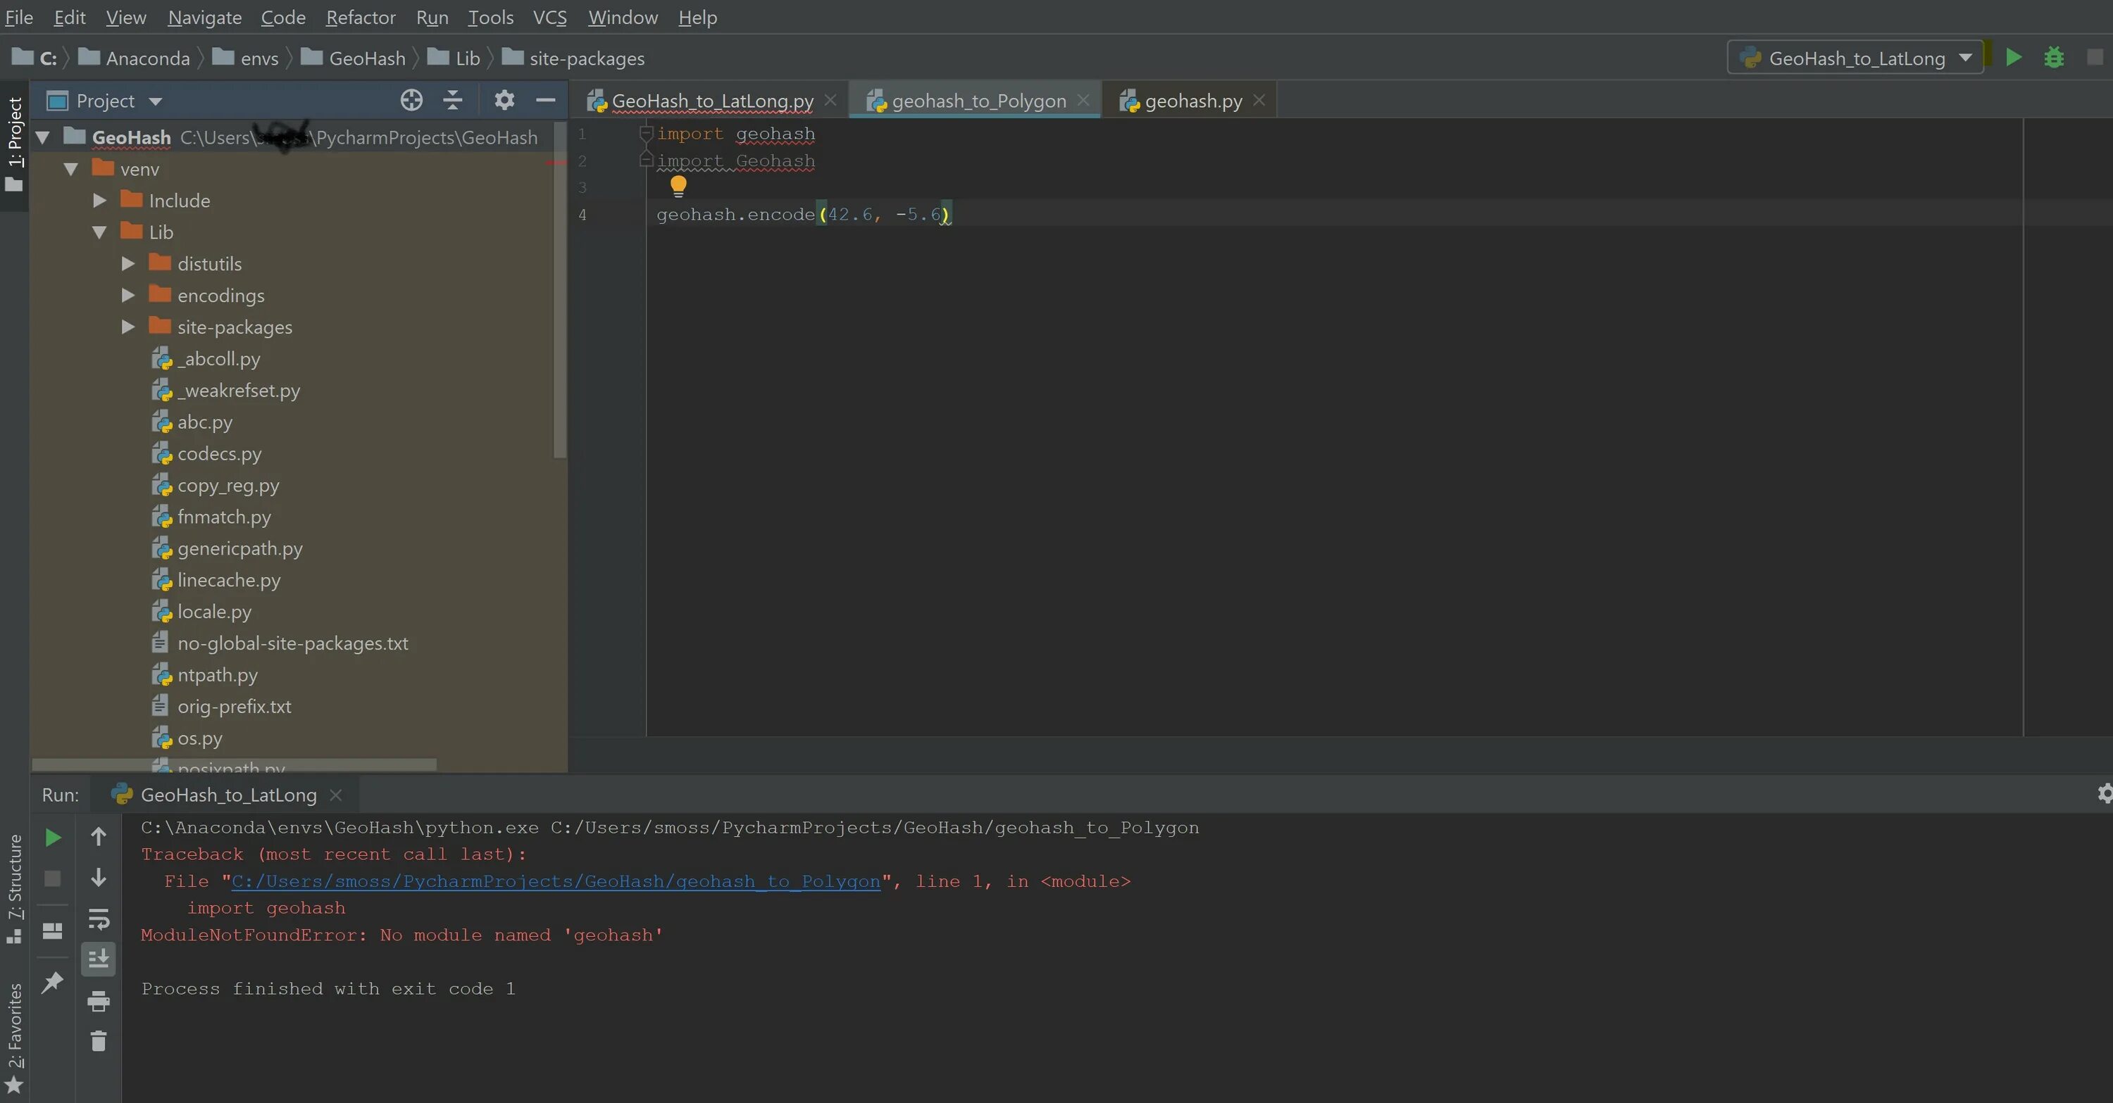This screenshot has width=2113, height=1103.
Task: Toggle the 7: Structure tool window
Action: click(x=15, y=888)
